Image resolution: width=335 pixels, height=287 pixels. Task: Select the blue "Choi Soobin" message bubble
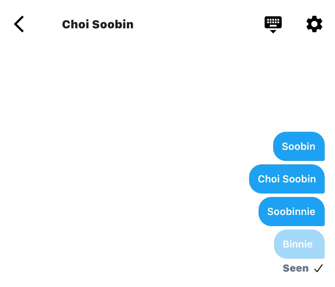pos(287,179)
